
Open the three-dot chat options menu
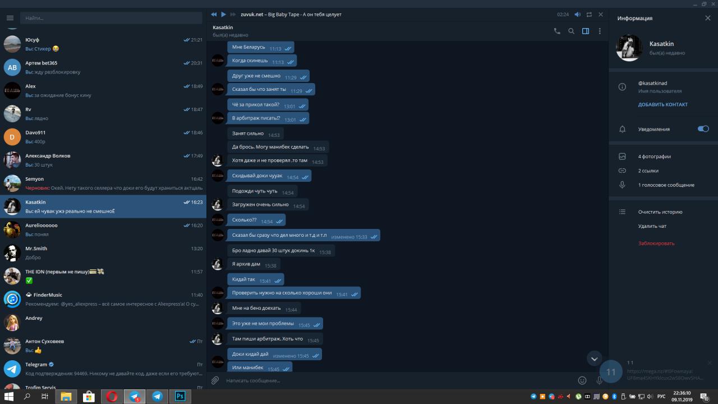pyautogui.click(x=600, y=31)
